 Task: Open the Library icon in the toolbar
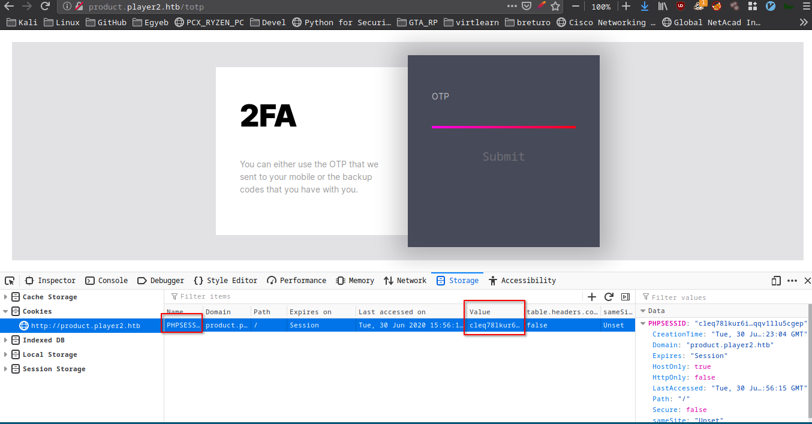point(663,7)
